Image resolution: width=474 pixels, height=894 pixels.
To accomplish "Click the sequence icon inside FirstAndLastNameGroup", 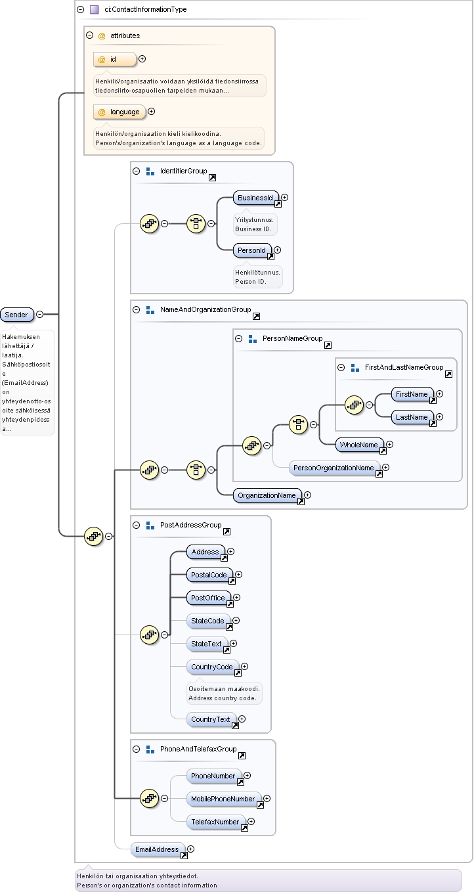I will (x=355, y=405).
